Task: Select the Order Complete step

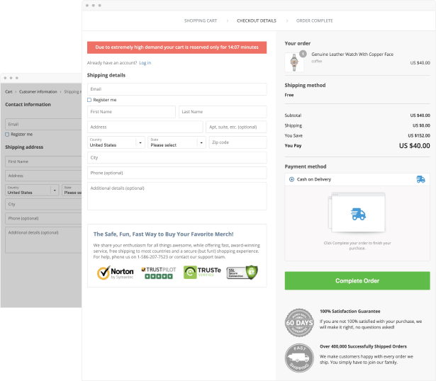Action: 314,21
